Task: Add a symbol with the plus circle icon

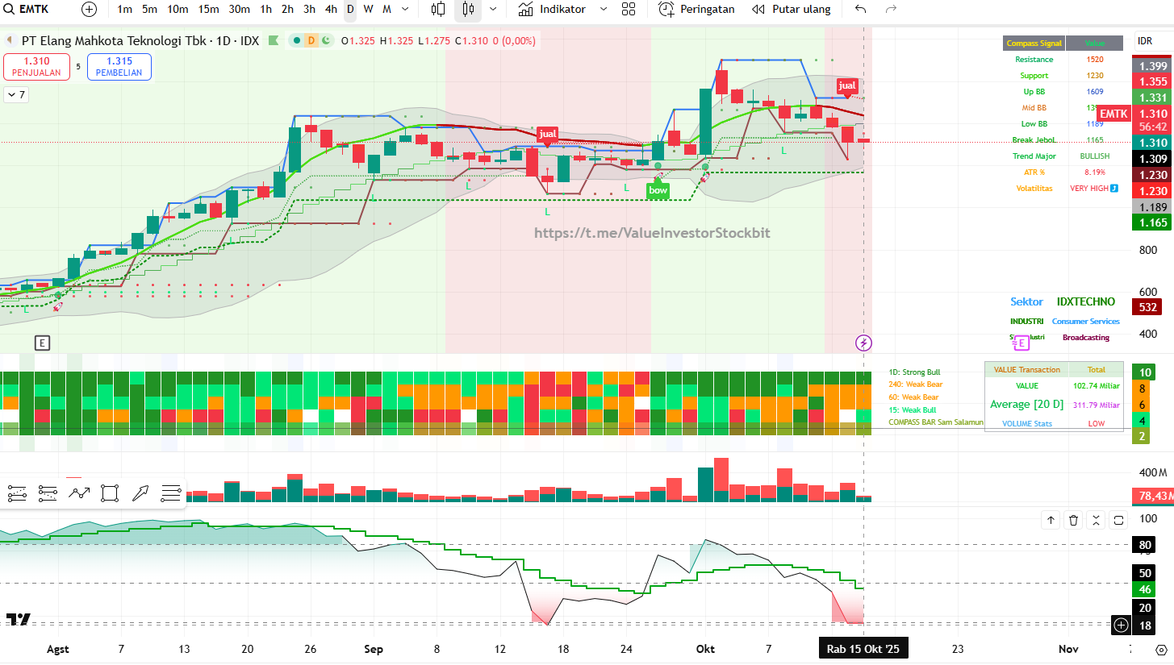Action: [x=90, y=10]
